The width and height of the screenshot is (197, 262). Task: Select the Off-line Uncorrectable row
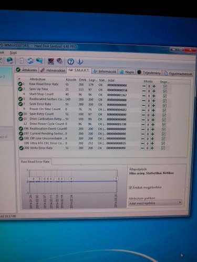(93, 138)
